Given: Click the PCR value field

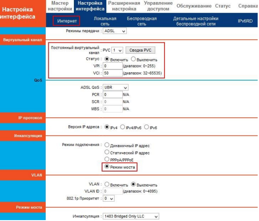Looking at the screenshot, I should click(113, 94).
